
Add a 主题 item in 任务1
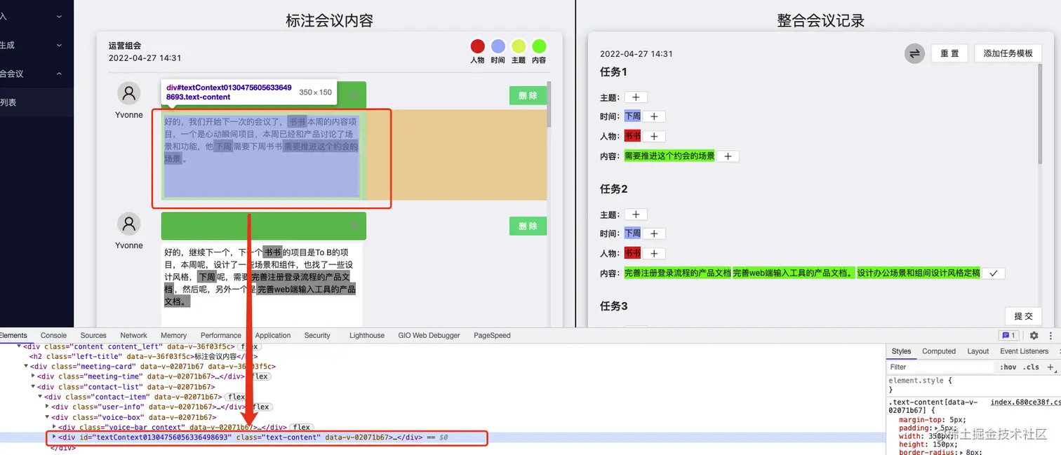click(636, 97)
